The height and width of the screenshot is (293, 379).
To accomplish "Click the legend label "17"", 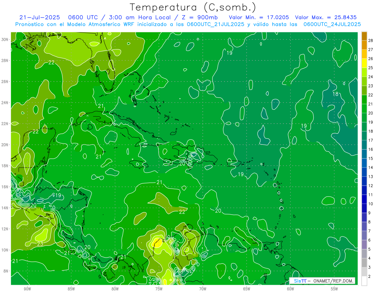I will click(370, 140).
